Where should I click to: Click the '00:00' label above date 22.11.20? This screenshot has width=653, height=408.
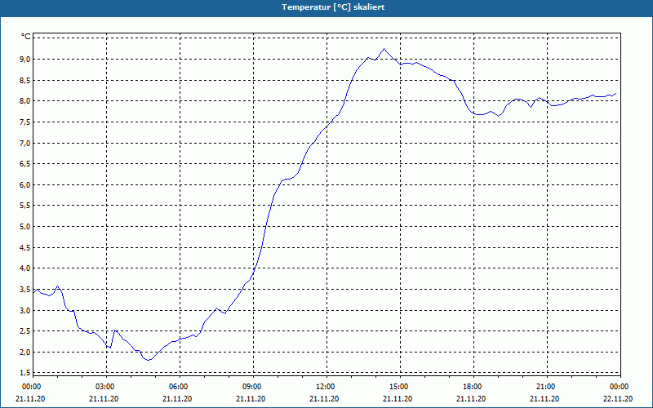(x=619, y=387)
